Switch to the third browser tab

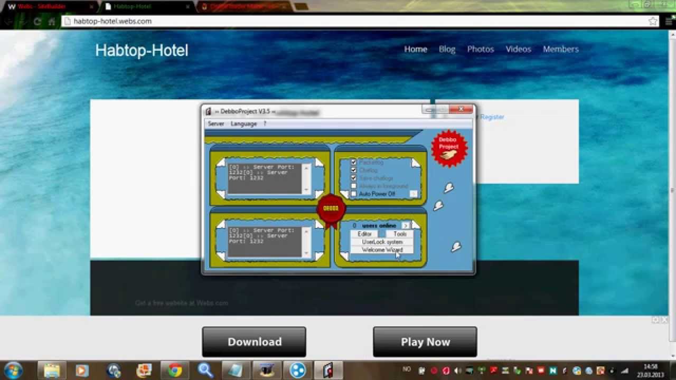(243, 6)
